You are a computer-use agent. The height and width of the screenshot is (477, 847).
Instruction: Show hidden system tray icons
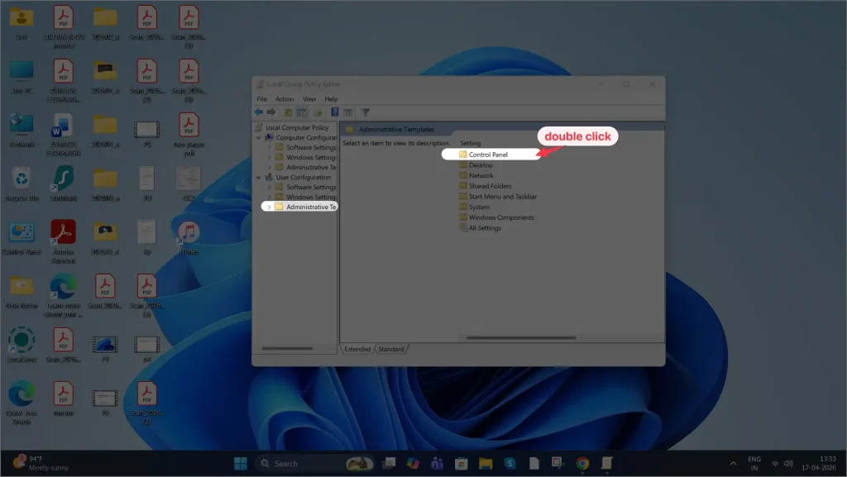733,464
